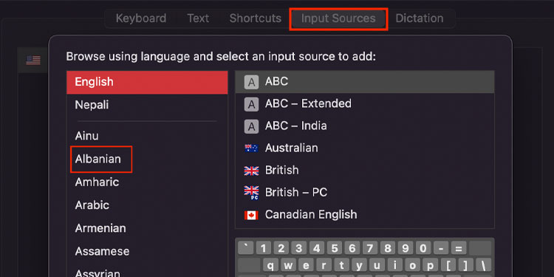Click the 9 key in keyboard preview
This screenshot has width=554, height=277.
[406, 248]
